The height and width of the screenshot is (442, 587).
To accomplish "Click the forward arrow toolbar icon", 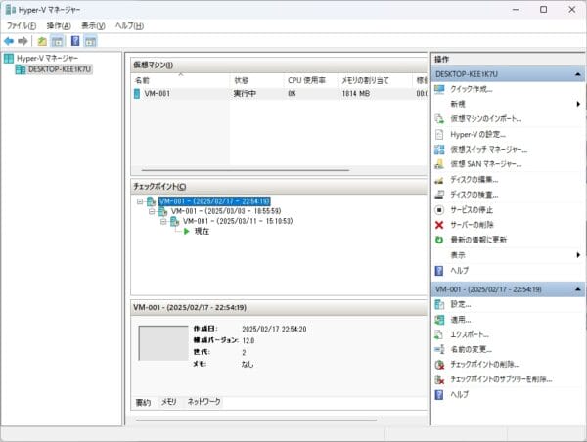I will (23, 41).
